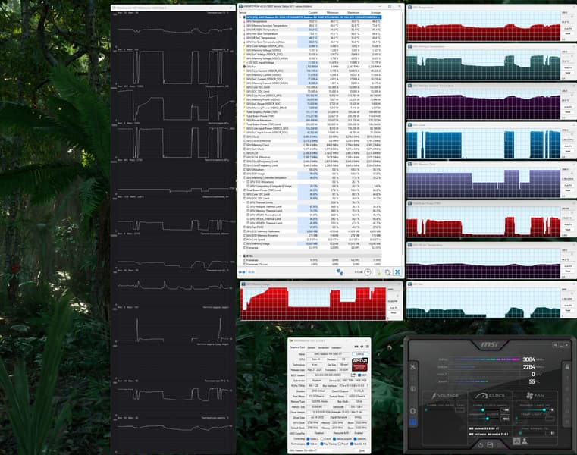Click Afterburner hardware monitor icon highlighted blue

412,422
